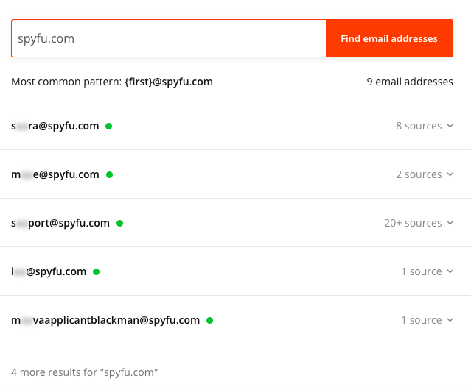The image size is (471, 387).
Task: Expand the 8 sources chevron
Action: point(450,126)
